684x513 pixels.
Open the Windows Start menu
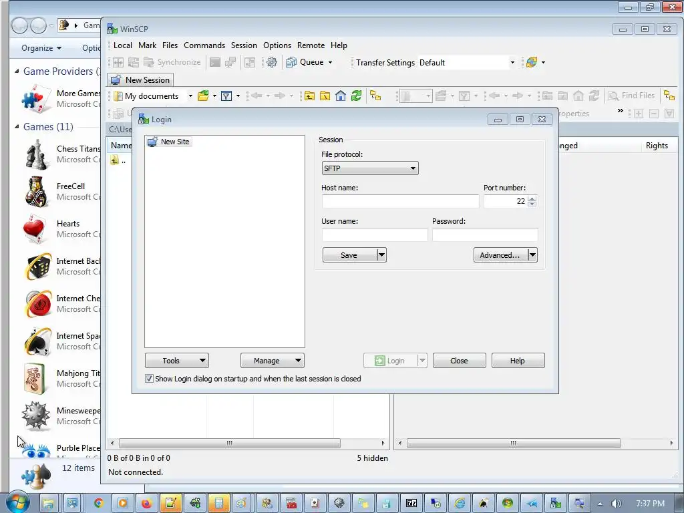pyautogui.click(x=18, y=503)
